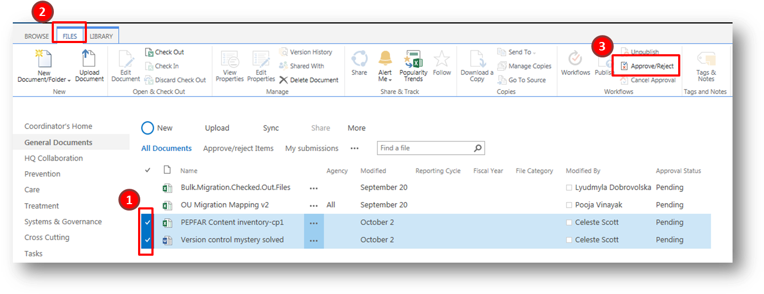Click the Sync command link

coord(271,128)
